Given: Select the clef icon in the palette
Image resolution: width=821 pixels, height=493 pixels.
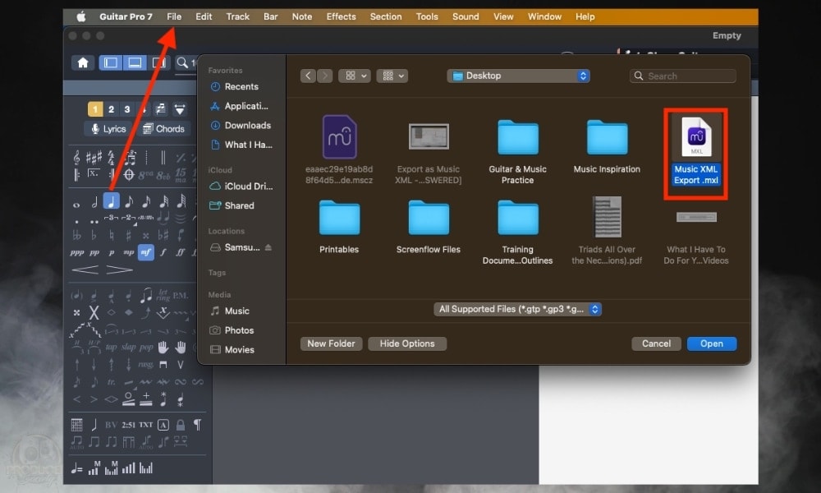Looking at the screenshot, I should pos(76,157).
